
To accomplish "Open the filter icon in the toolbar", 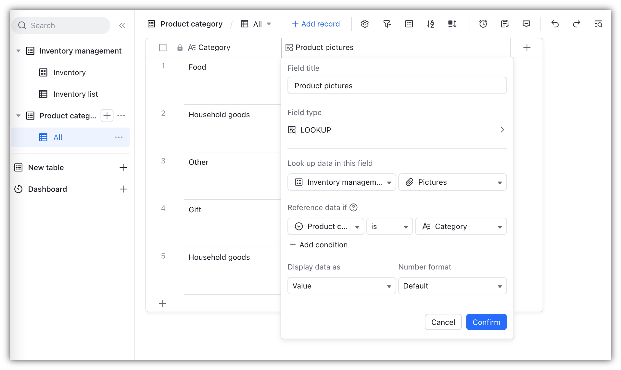I will pos(387,24).
